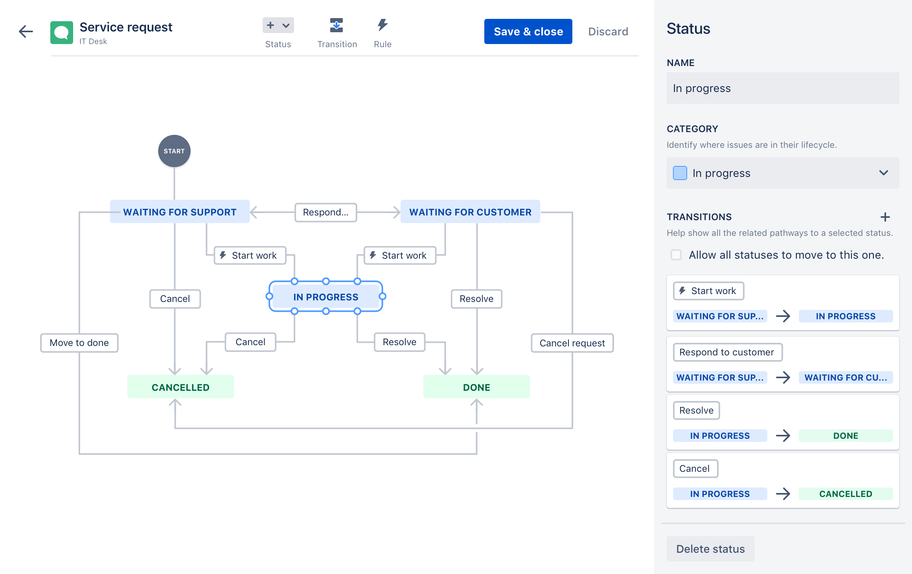Check the In progress category checkbox
912x574 pixels.
(681, 173)
